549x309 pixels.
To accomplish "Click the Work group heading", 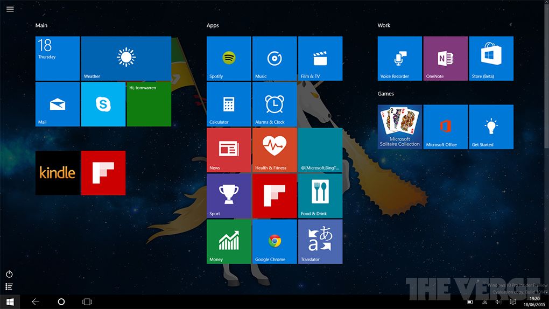I will pos(384,25).
